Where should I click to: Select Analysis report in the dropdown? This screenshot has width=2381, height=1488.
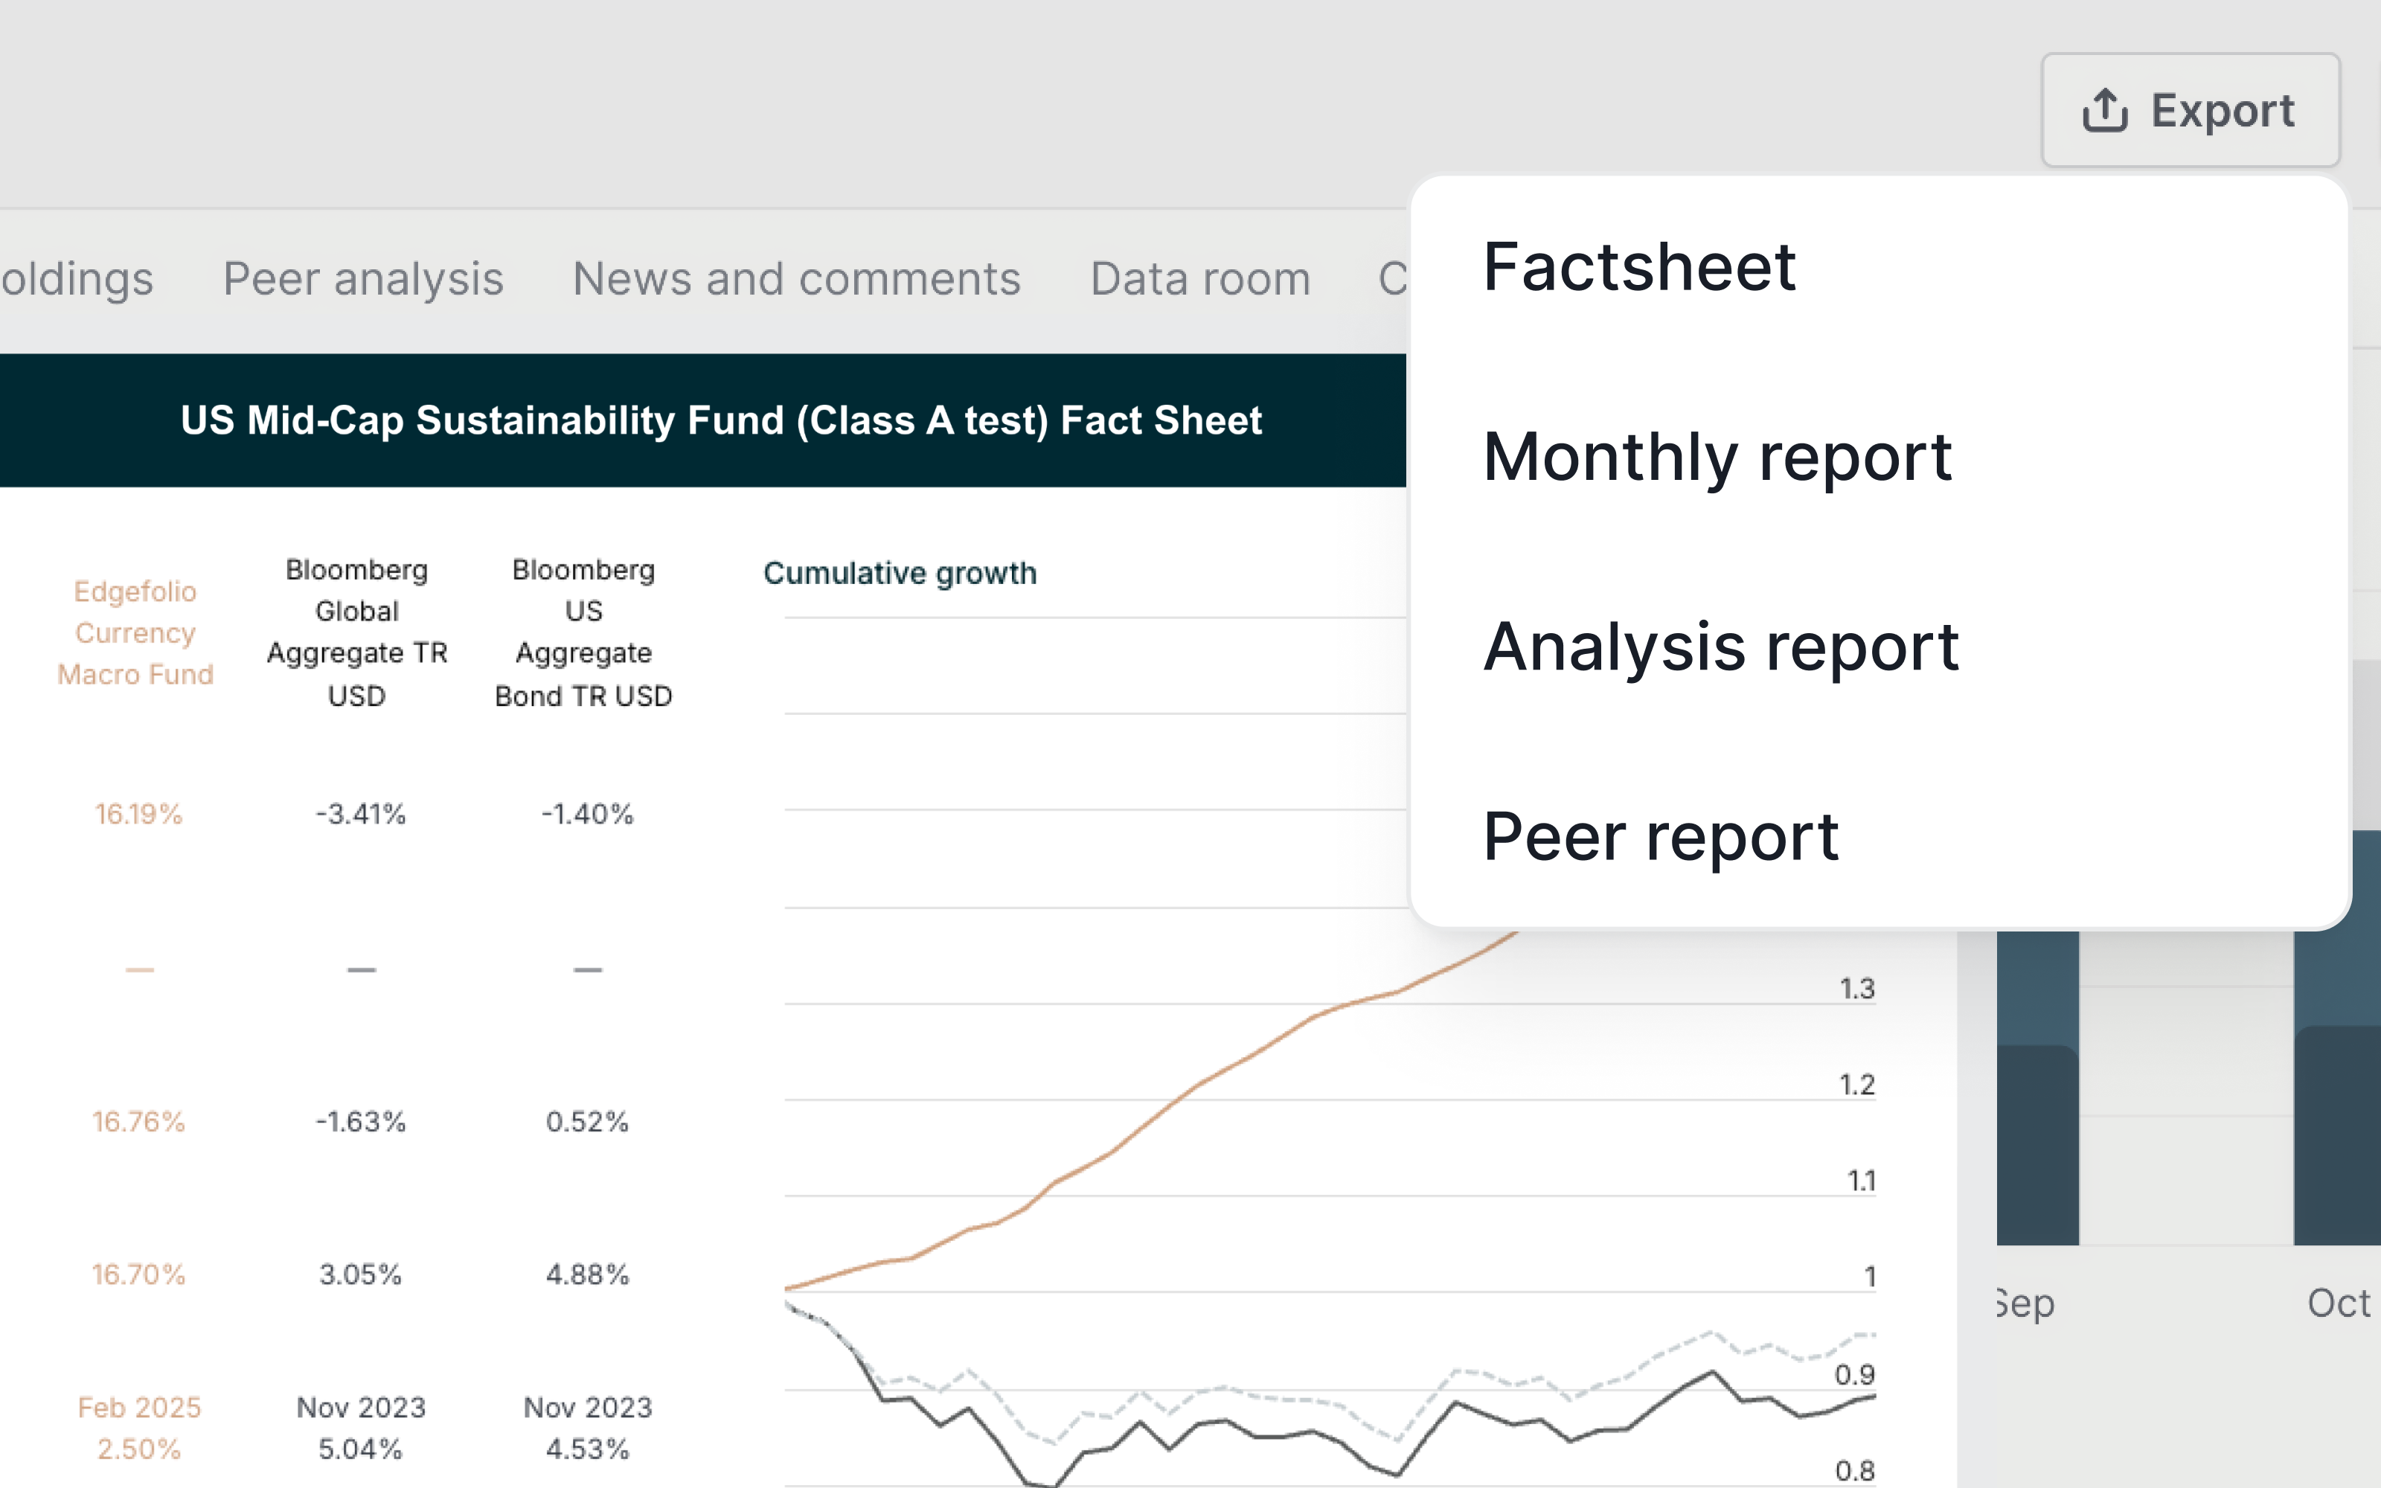click(1721, 647)
